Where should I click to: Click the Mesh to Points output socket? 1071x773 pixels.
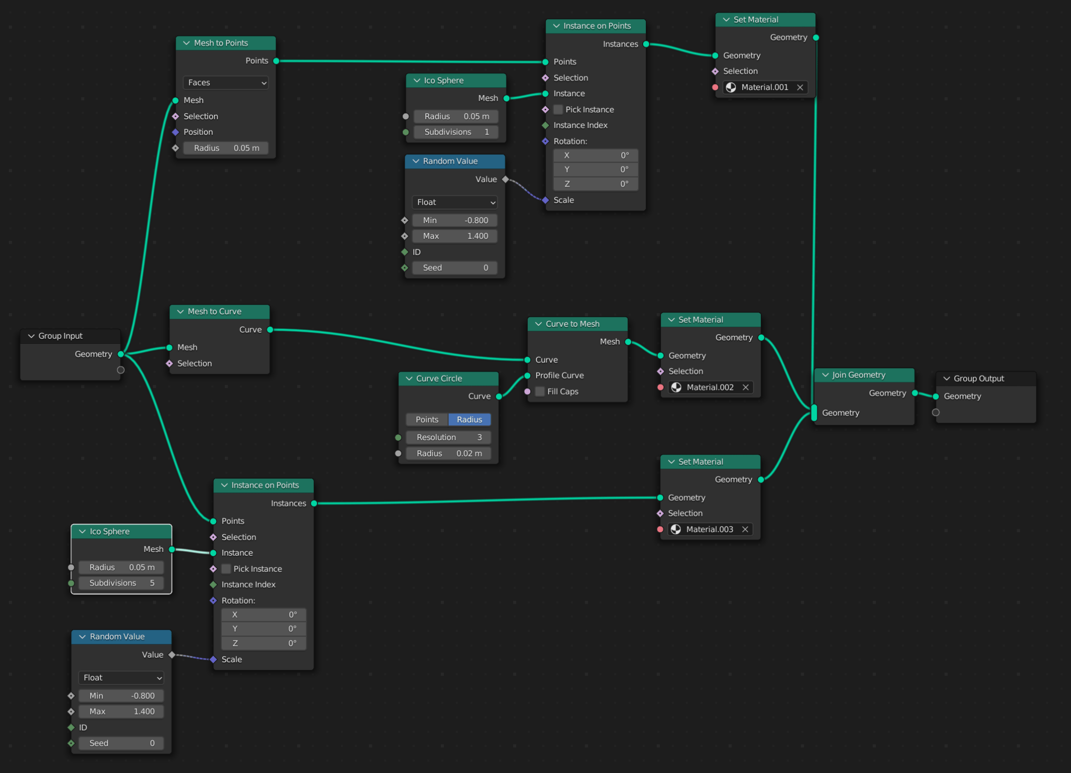pyautogui.click(x=276, y=61)
